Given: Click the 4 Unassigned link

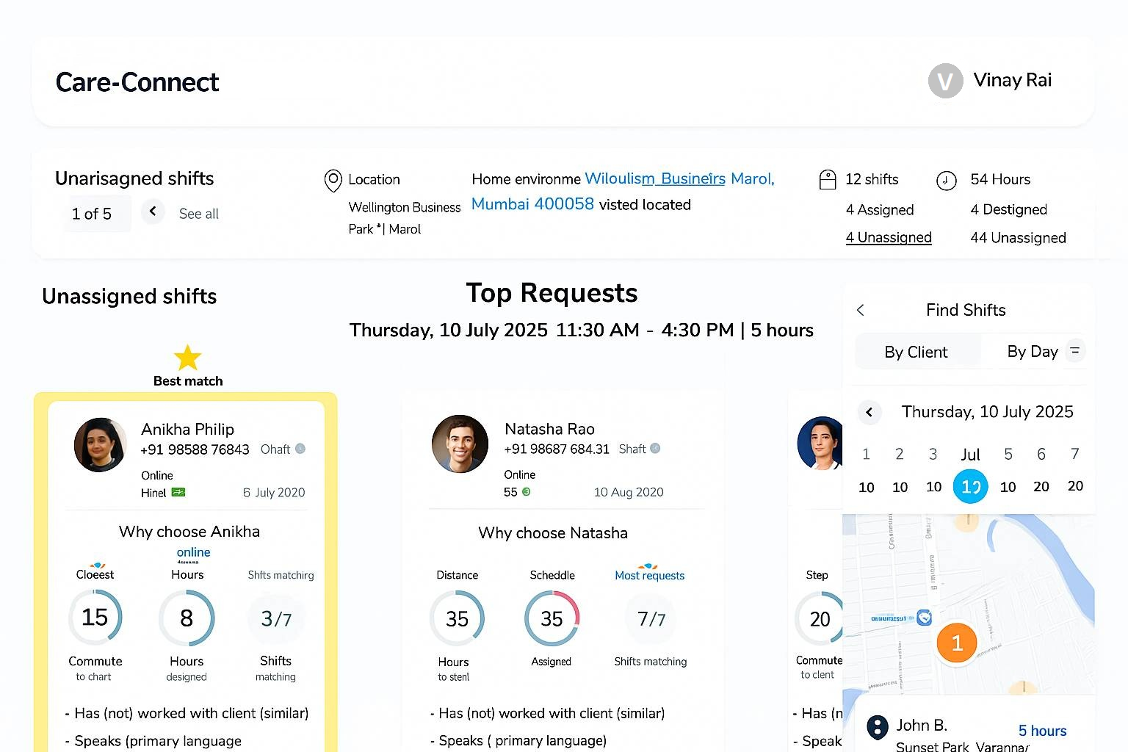Looking at the screenshot, I should [x=889, y=237].
